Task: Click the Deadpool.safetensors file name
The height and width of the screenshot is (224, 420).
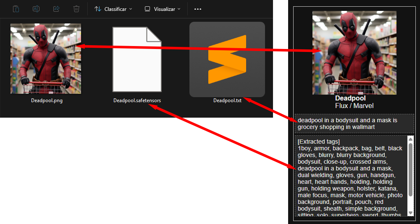Action: [137, 100]
